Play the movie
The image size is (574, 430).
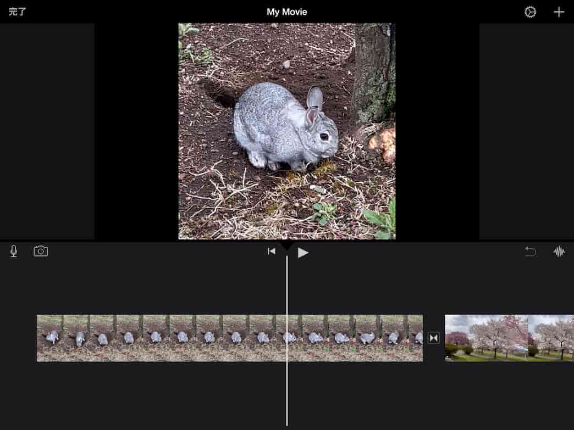303,252
